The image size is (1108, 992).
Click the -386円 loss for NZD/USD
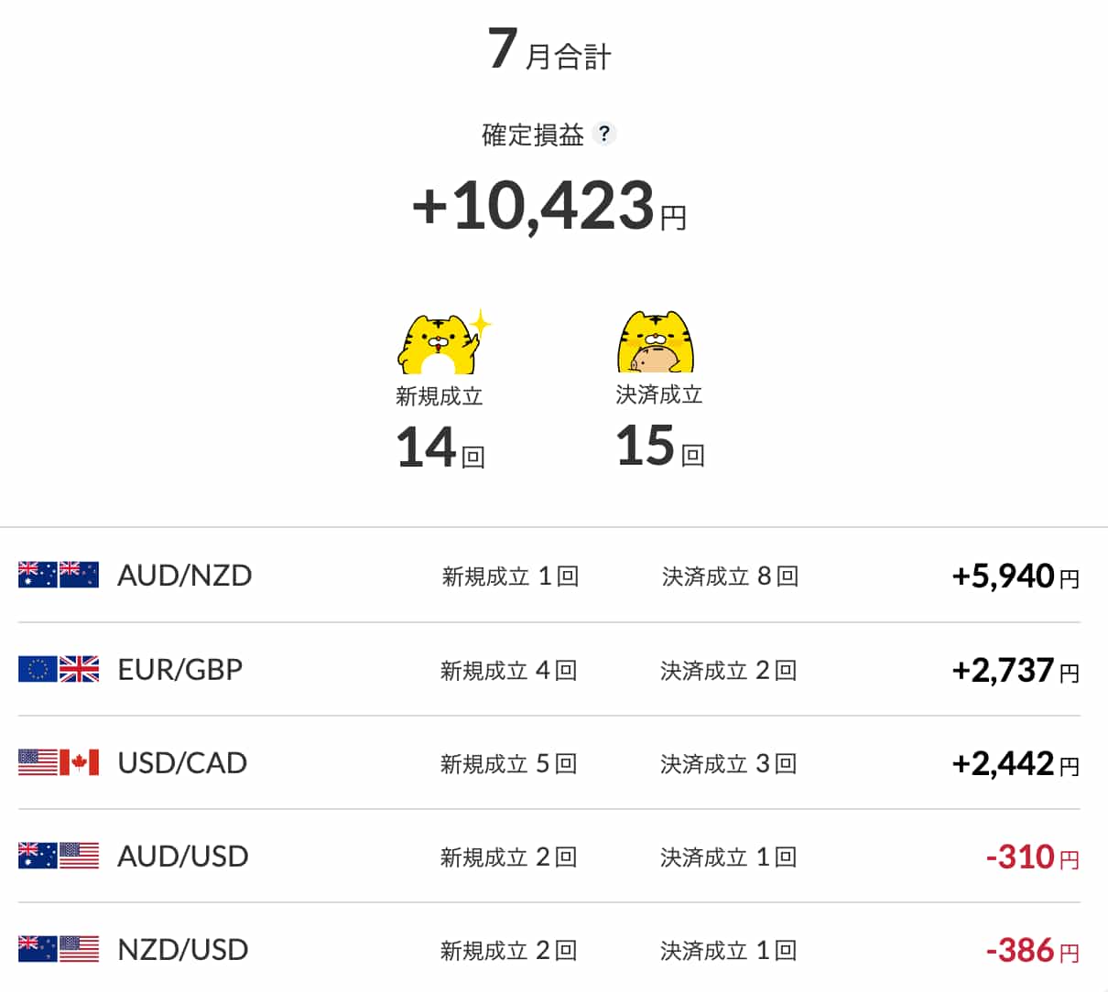pyautogui.click(x=1033, y=950)
